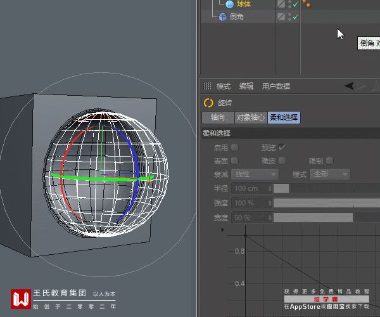
Task: Select the 倒角 bevel object icon
Action: point(223,16)
